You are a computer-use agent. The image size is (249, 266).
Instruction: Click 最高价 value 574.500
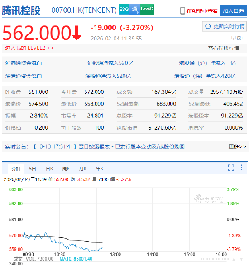[x=38, y=104]
